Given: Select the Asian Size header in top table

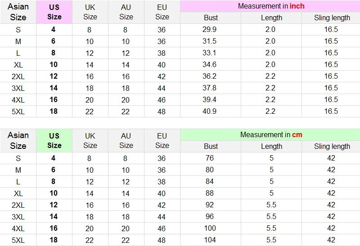Looking at the screenshot, I should [x=18, y=12].
